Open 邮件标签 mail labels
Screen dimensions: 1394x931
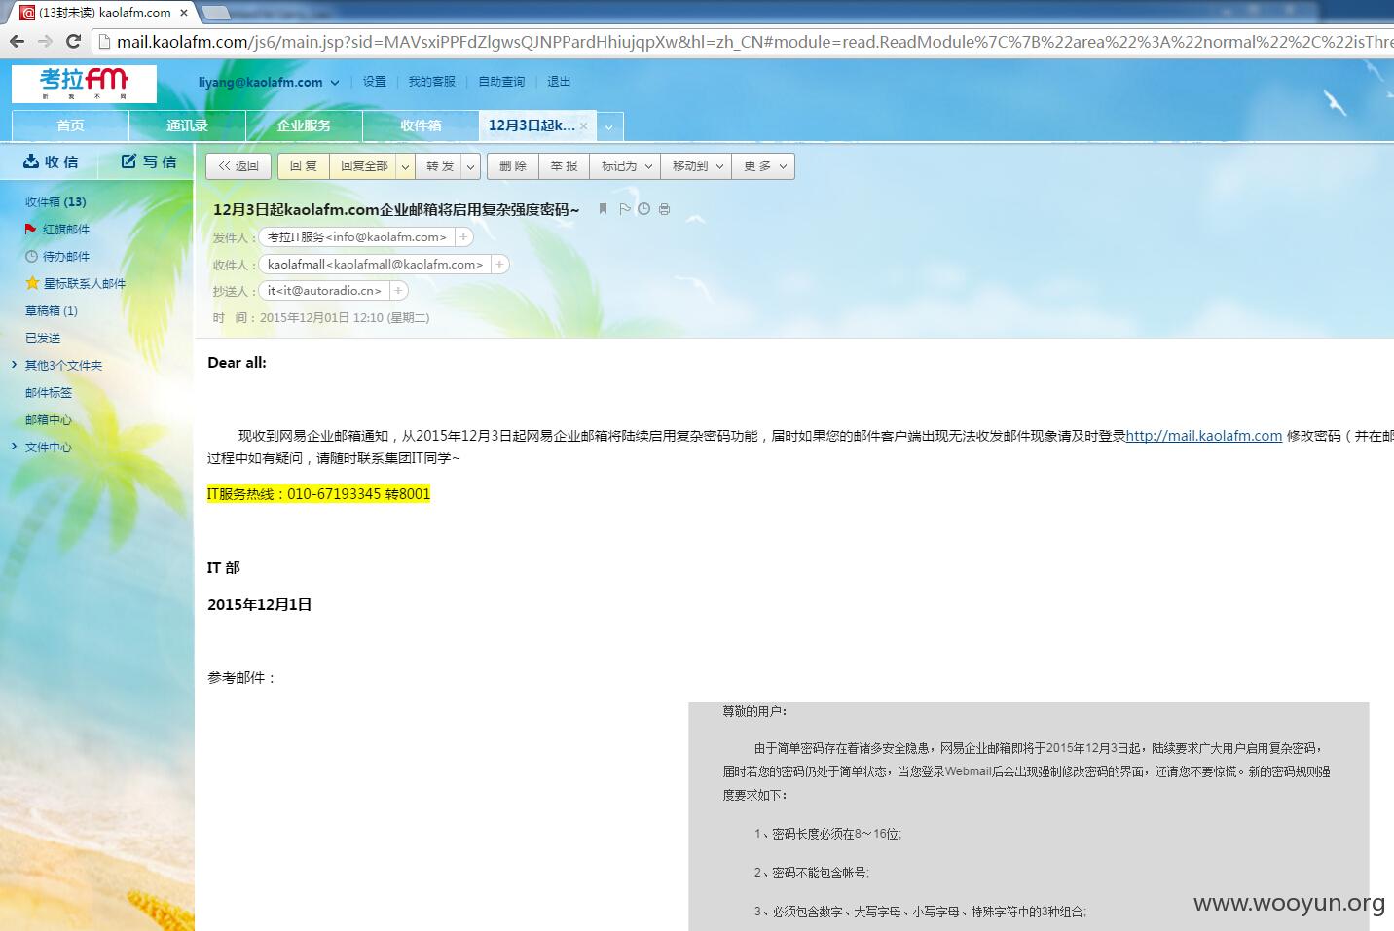coord(49,392)
